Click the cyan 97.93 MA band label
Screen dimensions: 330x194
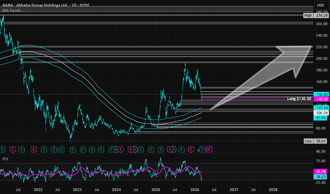[x=320, y=118]
